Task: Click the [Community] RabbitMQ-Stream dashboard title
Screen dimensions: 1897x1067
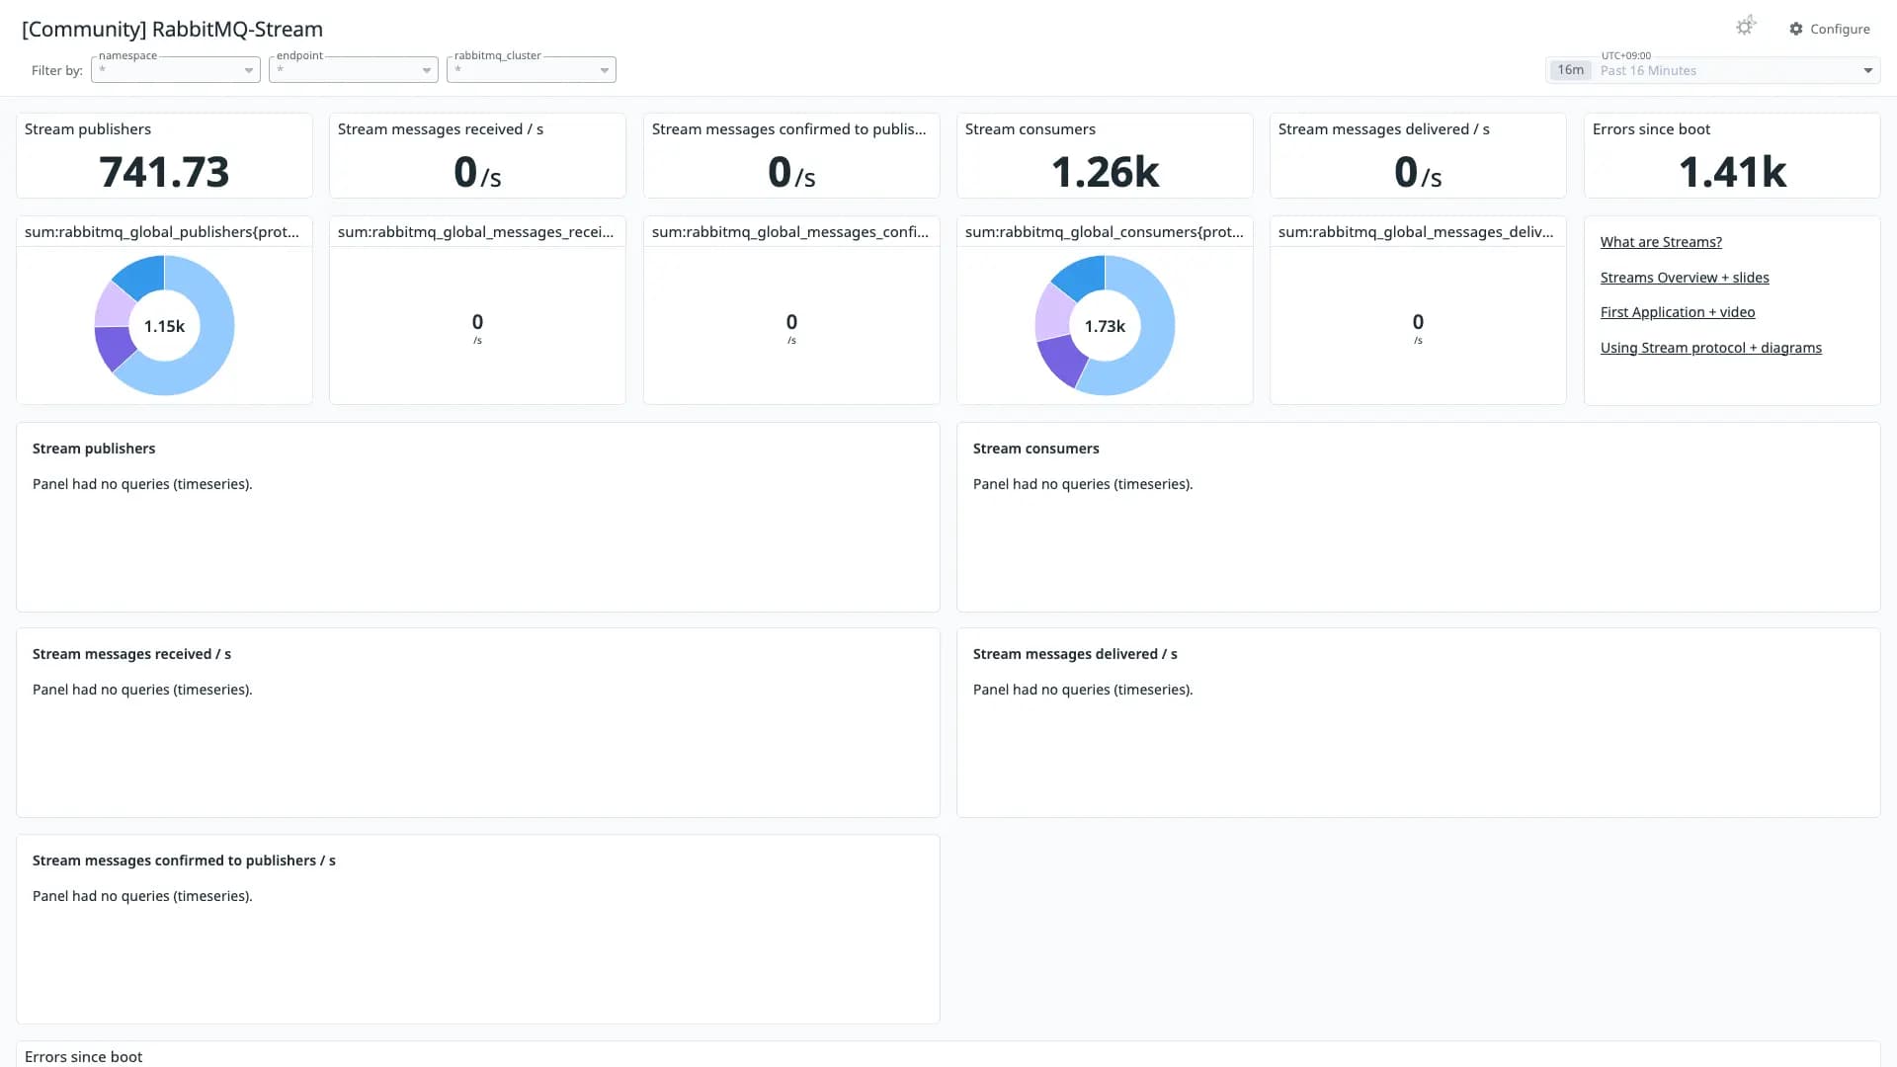Action: (x=172, y=30)
